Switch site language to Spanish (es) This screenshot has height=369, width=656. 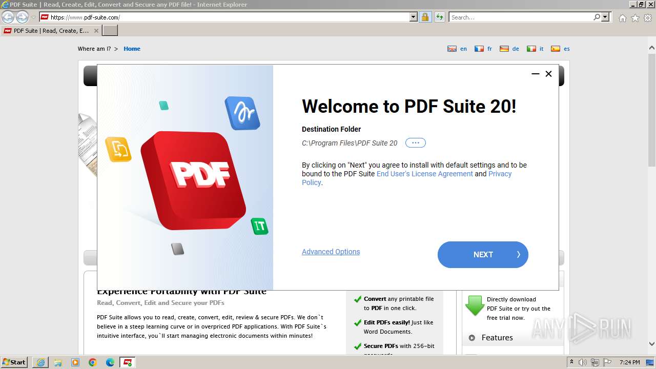(x=560, y=49)
